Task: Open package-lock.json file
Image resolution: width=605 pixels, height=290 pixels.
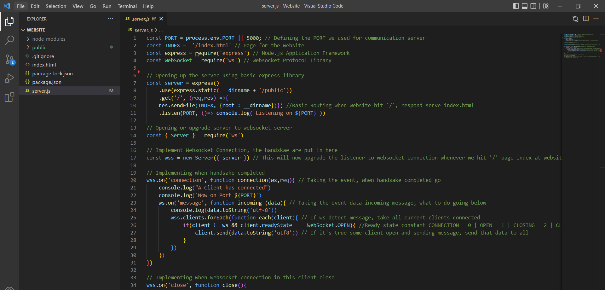Action: tap(69, 73)
